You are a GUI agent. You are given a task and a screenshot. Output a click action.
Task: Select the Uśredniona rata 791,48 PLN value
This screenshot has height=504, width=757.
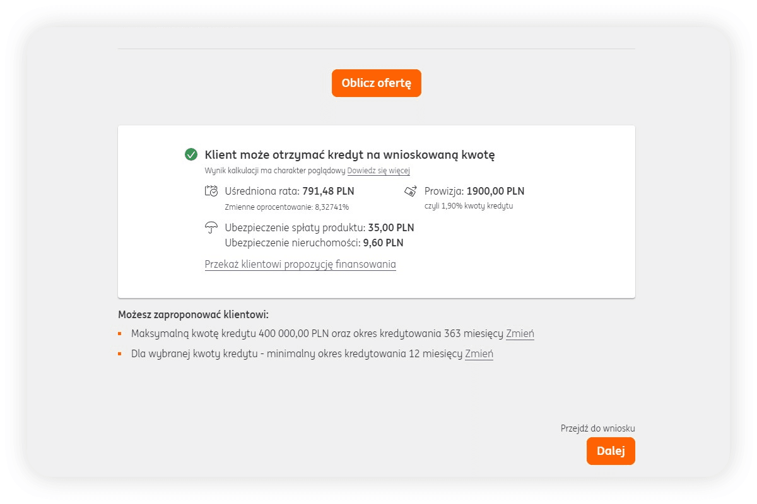click(x=328, y=191)
